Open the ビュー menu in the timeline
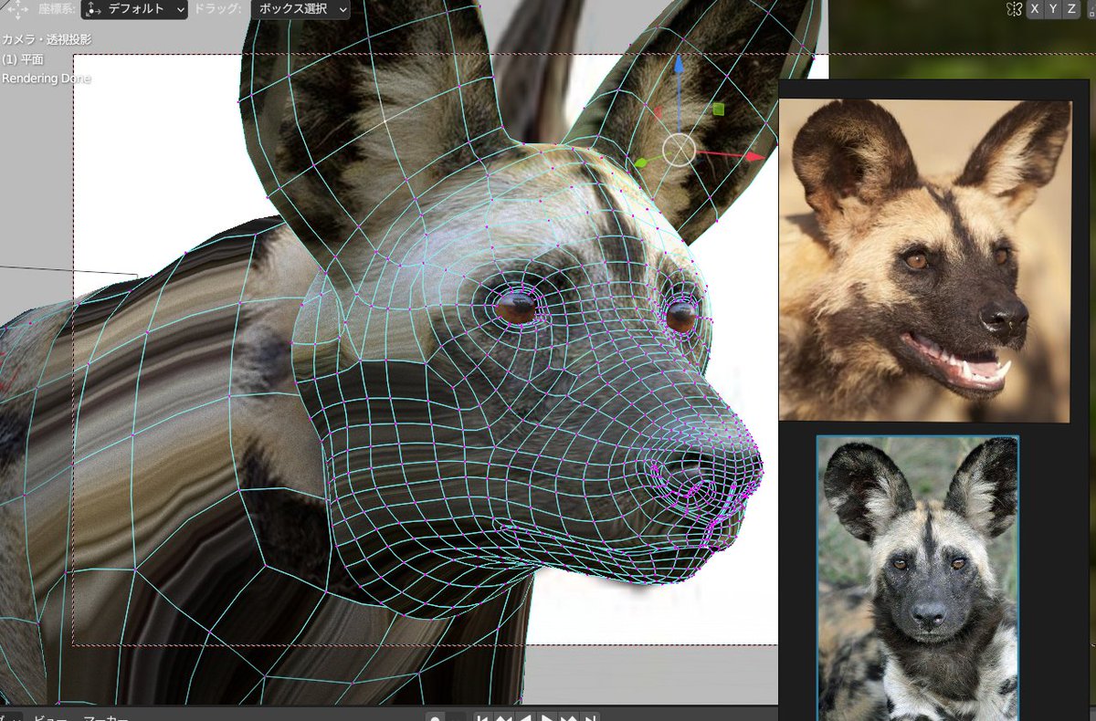The image size is (1096, 721). (50, 717)
